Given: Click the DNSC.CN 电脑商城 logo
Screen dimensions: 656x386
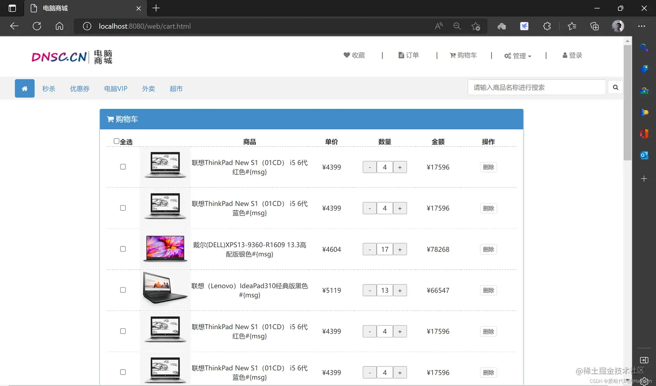Looking at the screenshot, I should (x=72, y=57).
